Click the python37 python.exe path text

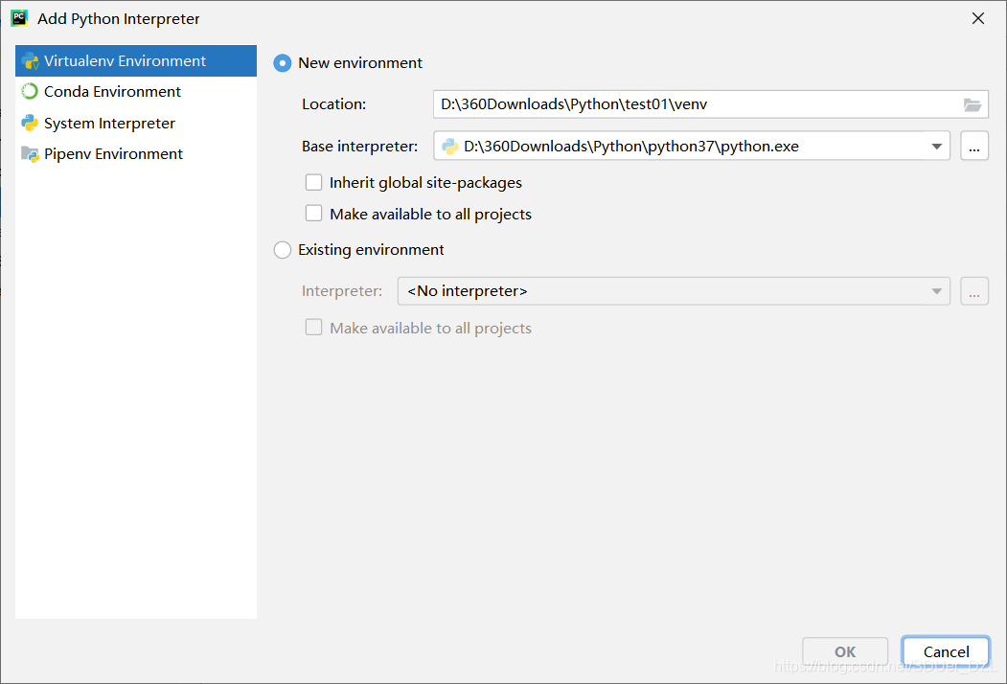tap(631, 147)
